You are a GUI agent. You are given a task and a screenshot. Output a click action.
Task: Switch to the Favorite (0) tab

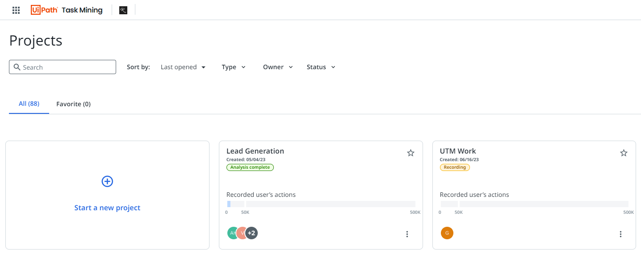pos(73,104)
